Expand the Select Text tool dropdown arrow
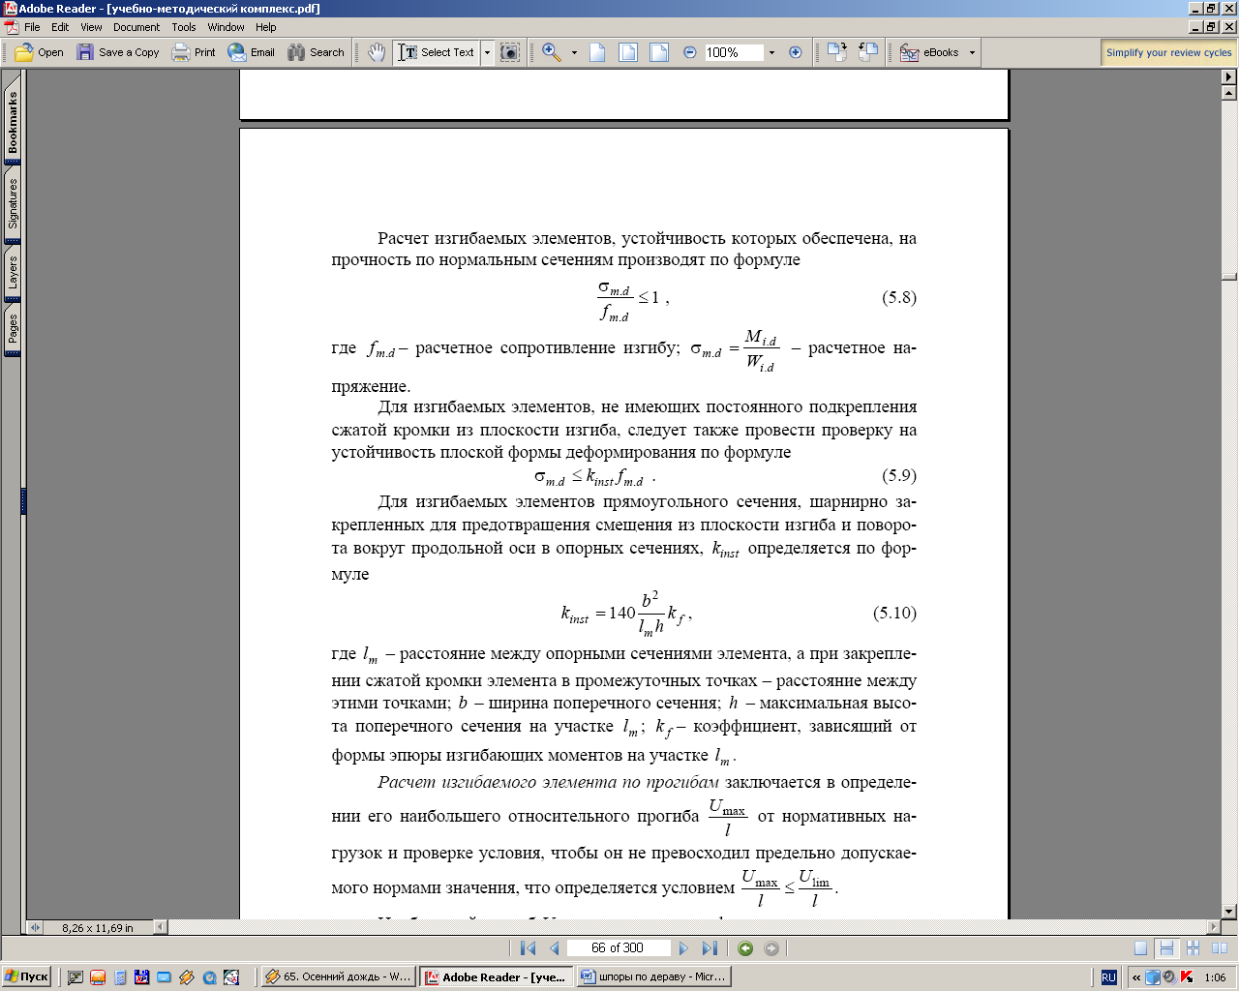The image size is (1239, 991). click(487, 52)
